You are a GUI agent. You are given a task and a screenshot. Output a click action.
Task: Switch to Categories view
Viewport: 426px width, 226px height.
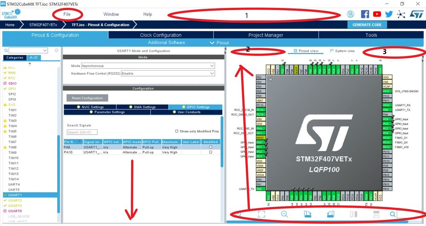[14, 57]
